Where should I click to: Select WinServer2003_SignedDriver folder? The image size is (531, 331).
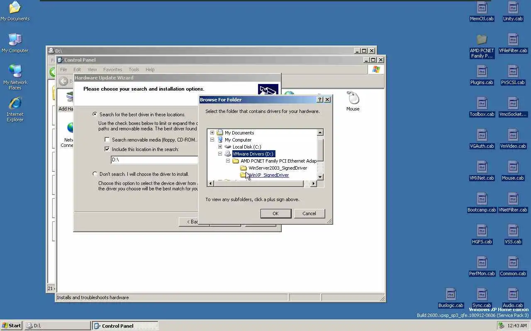[278, 168]
